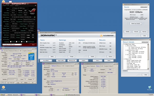Viewport: 154px width, 96px height.
Task: Click the GPU-Z camera screenshot icon
Action: pos(35,5)
